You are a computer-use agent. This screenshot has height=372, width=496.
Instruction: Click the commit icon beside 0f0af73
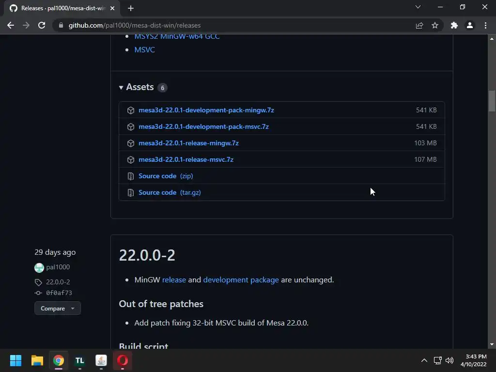(x=38, y=293)
